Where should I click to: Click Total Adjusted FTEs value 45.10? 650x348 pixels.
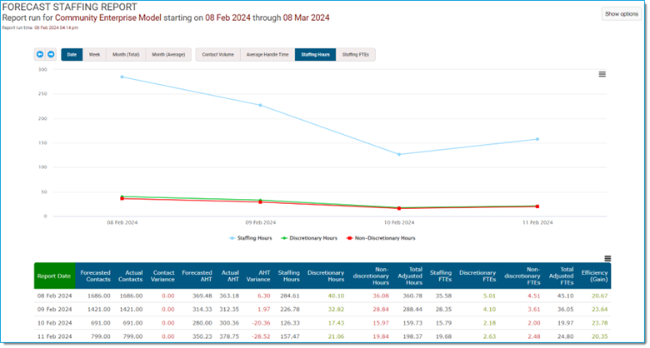click(566, 296)
